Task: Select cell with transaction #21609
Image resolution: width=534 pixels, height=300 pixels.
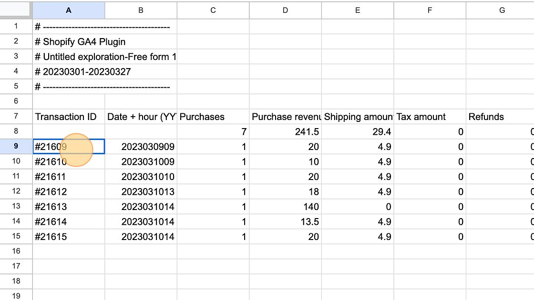Action: coord(69,147)
